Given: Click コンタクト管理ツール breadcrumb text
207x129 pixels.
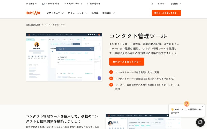Looking at the screenshot, I should point(55,25).
